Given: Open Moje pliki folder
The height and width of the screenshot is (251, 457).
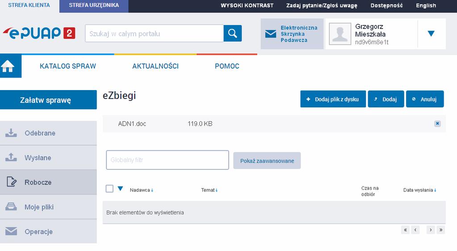Looking at the screenshot, I should click(x=48, y=207).
